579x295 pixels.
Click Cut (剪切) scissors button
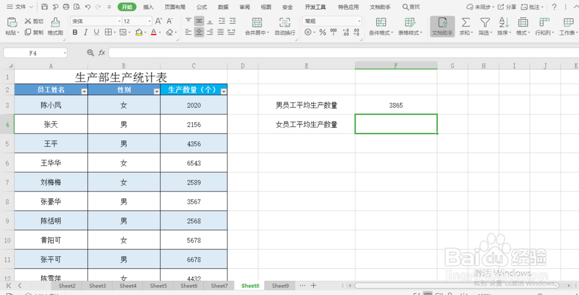click(34, 21)
